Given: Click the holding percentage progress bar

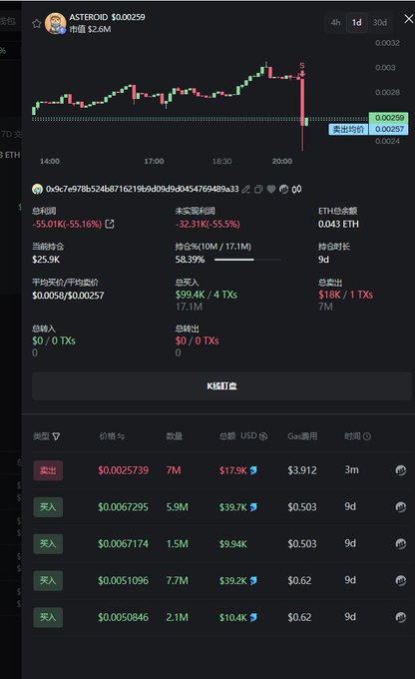Looking at the screenshot, I should coord(247,260).
